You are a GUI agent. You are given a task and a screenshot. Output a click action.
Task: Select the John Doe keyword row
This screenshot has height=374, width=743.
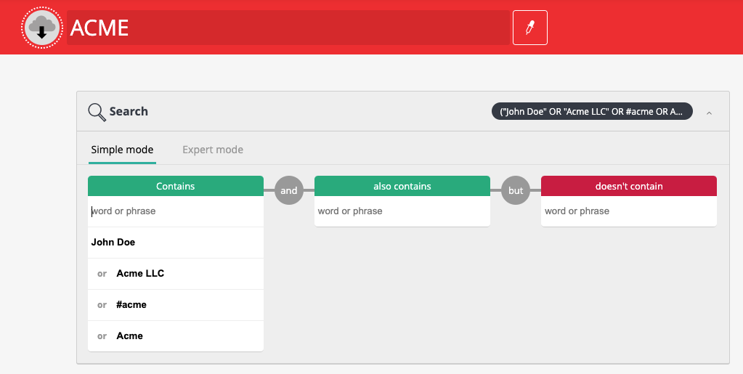[175, 243]
